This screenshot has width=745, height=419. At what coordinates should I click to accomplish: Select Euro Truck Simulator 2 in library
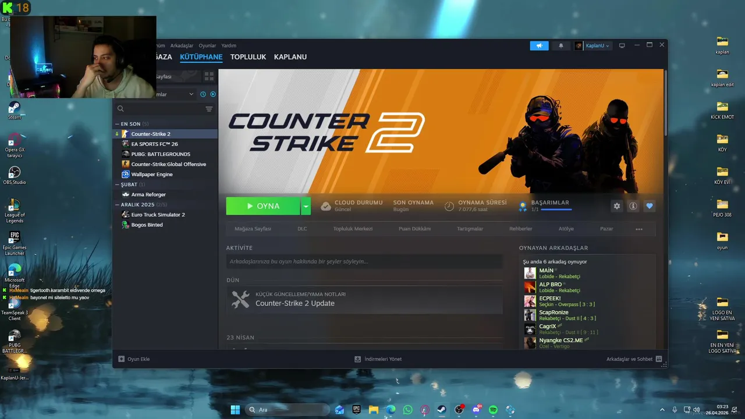click(165, 215)
